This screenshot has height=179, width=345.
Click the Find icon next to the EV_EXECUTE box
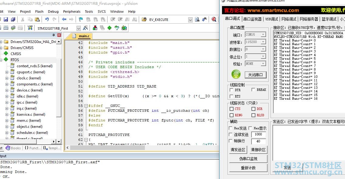pos(197,19)
